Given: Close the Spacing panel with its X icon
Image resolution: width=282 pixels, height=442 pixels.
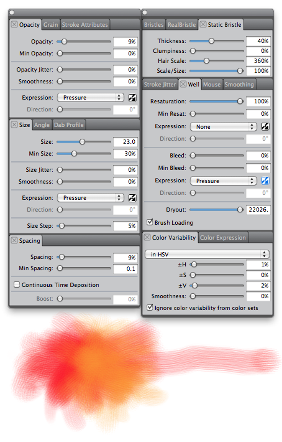Looking at the screenshot, I should click(14, 240).
